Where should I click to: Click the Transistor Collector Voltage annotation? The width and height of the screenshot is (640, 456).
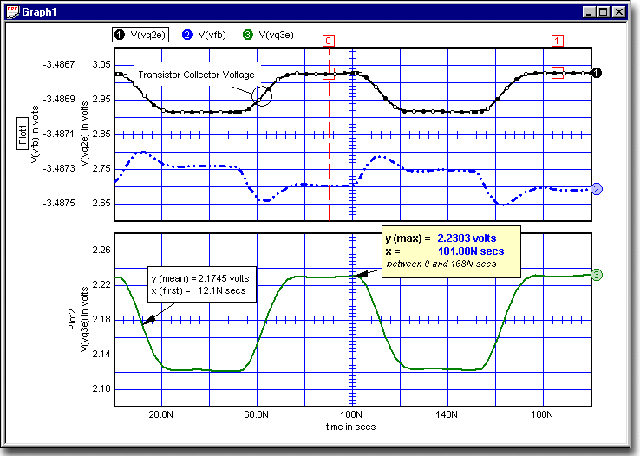pyautogui.click(x=196, y=75)
